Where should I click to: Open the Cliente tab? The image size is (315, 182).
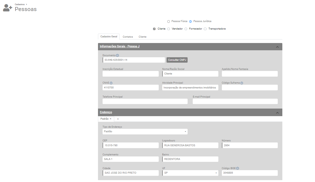click(143, 37)
